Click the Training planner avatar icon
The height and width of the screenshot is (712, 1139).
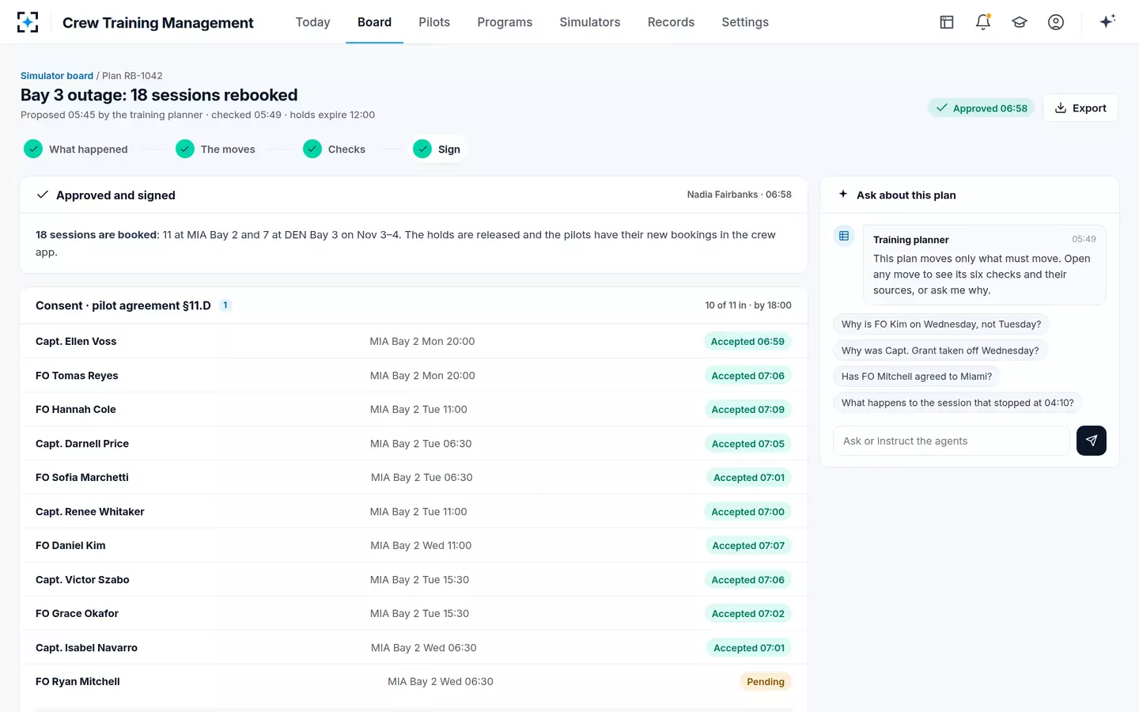click(x=844, y=236)
